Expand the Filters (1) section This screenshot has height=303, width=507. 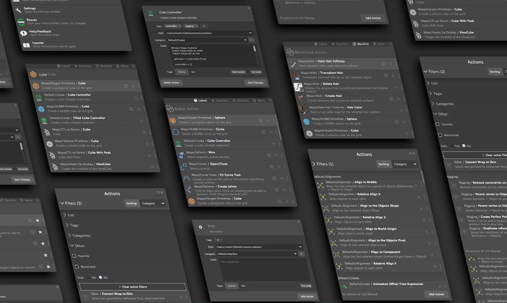click(x=314, y=164)
